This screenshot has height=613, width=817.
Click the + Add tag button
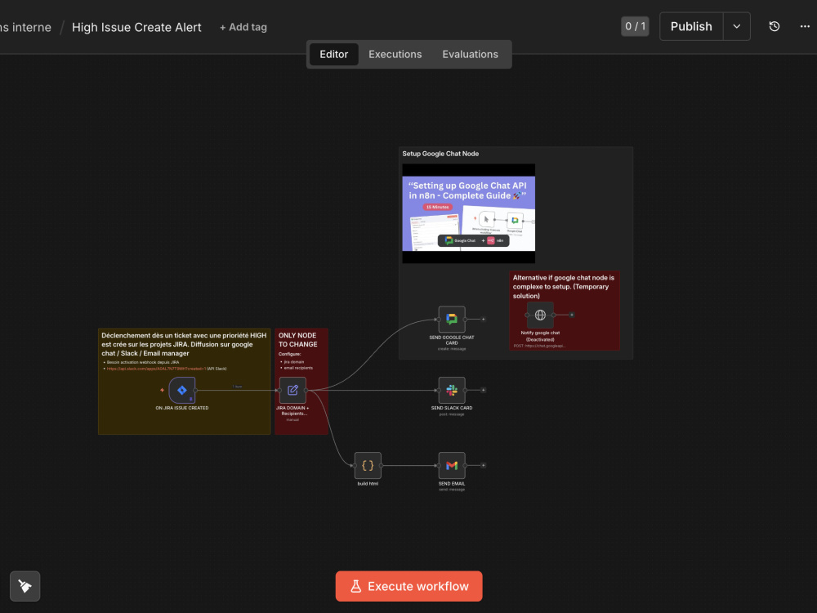click(x=243, y=27)
